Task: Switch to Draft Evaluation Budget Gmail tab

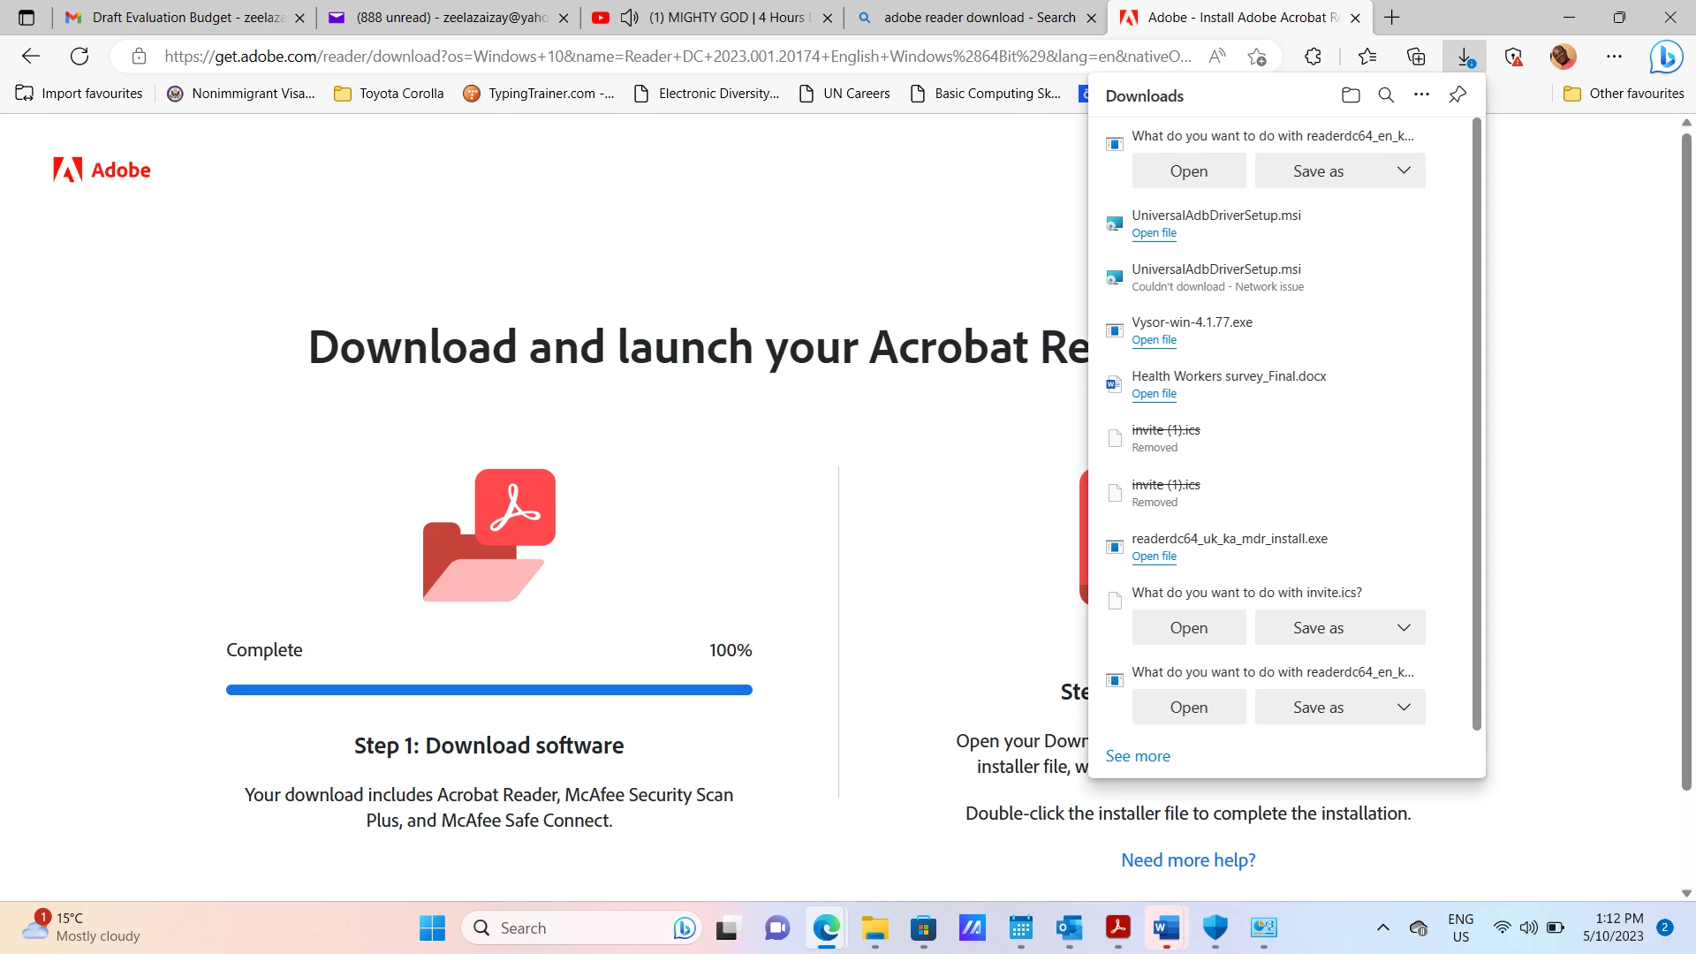Action: pos(185,18)
